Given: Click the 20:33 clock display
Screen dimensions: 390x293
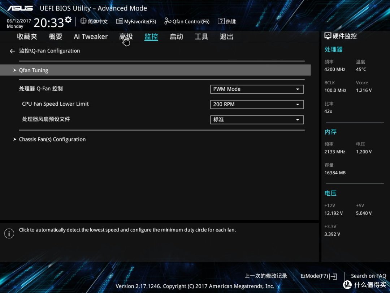Looking at the screenshot, I should click(x=49, y=23).
